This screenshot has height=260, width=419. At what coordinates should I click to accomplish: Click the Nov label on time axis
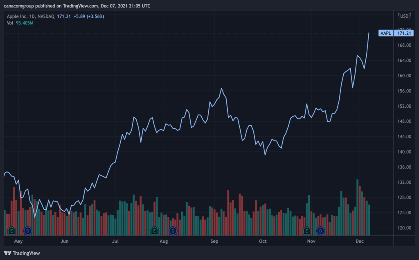click(311, 241)
